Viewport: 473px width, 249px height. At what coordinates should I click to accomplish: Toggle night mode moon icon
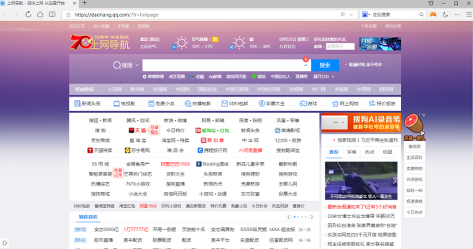tap(446, 15)
